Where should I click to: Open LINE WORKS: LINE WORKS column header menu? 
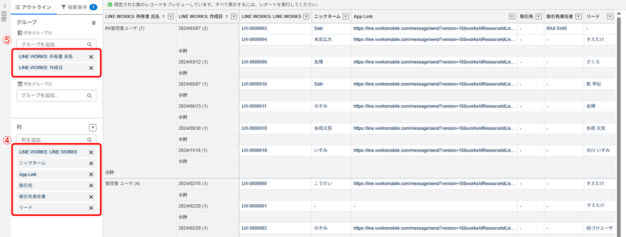pos(306,16)
